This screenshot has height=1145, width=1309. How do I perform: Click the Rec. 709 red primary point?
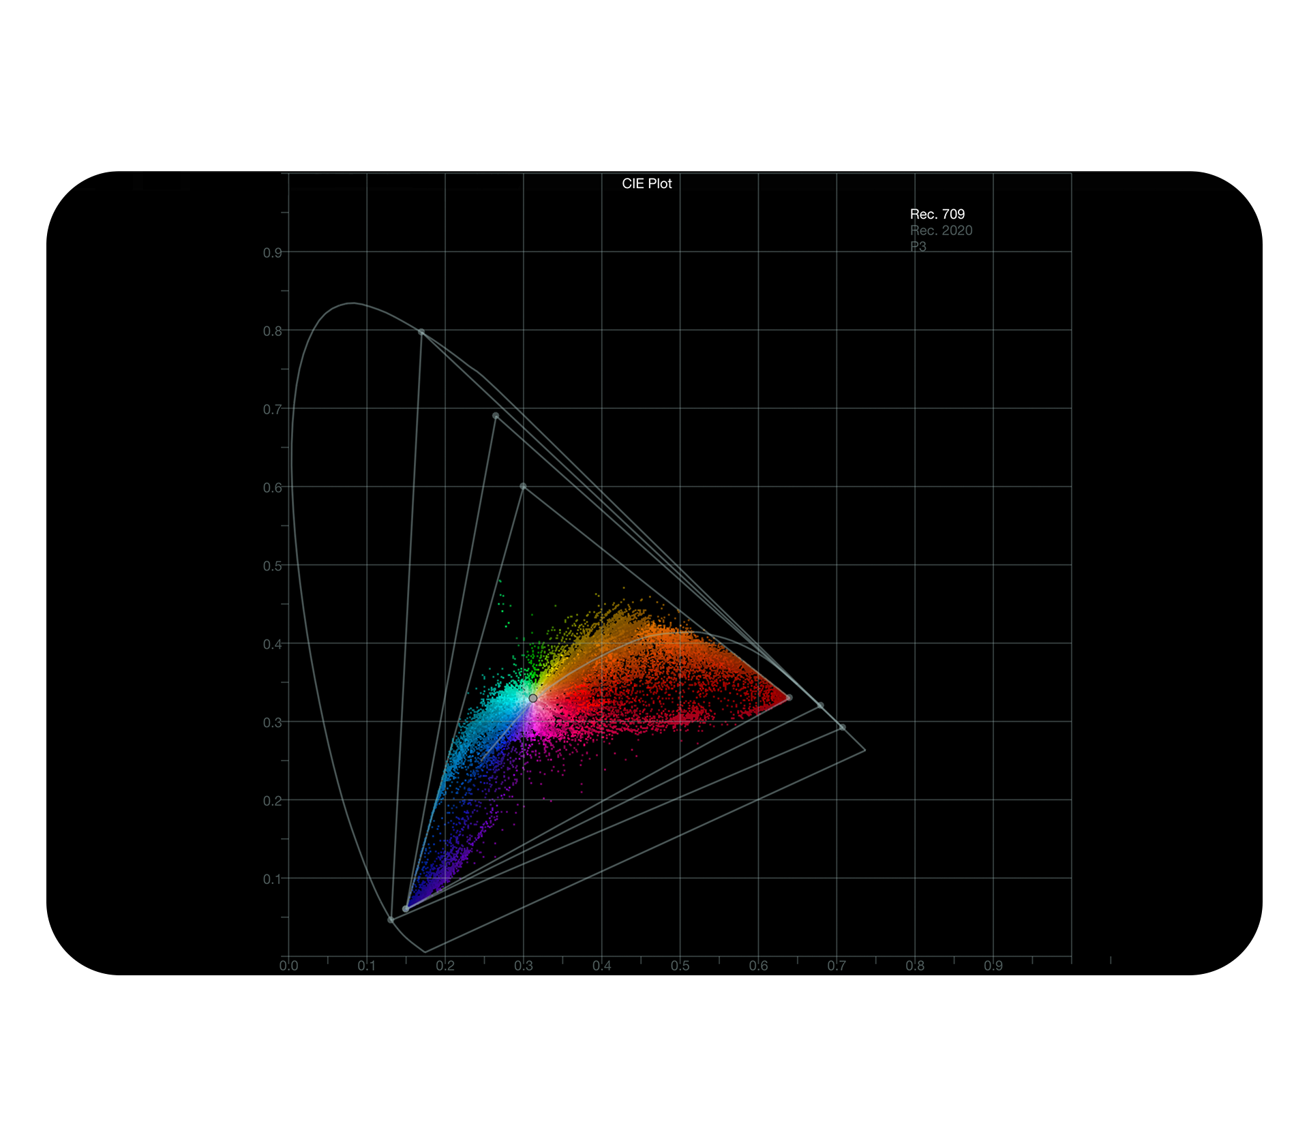tap(789, 697)
